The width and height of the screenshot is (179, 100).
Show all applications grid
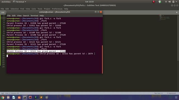coord(176,97)
